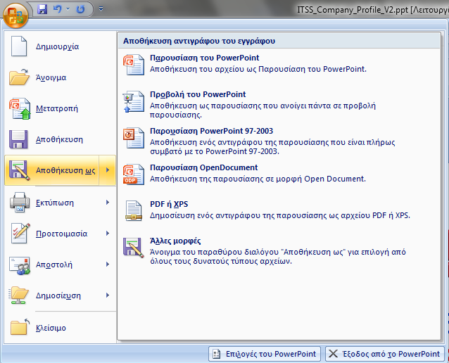449x363 pixels.
Task: Click description starting 'Αποθήκευση ενός αντιγράφου της παρουσίασης'
Action: 272,147
